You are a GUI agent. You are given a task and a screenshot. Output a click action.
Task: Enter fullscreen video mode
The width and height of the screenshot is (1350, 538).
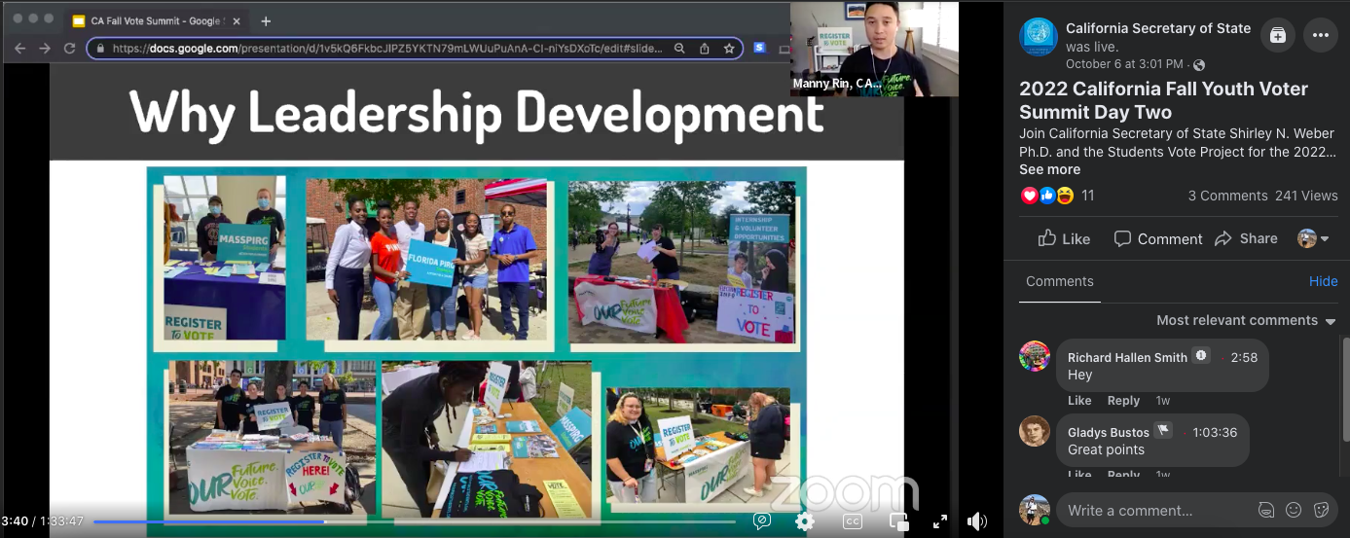click(940, 521)
